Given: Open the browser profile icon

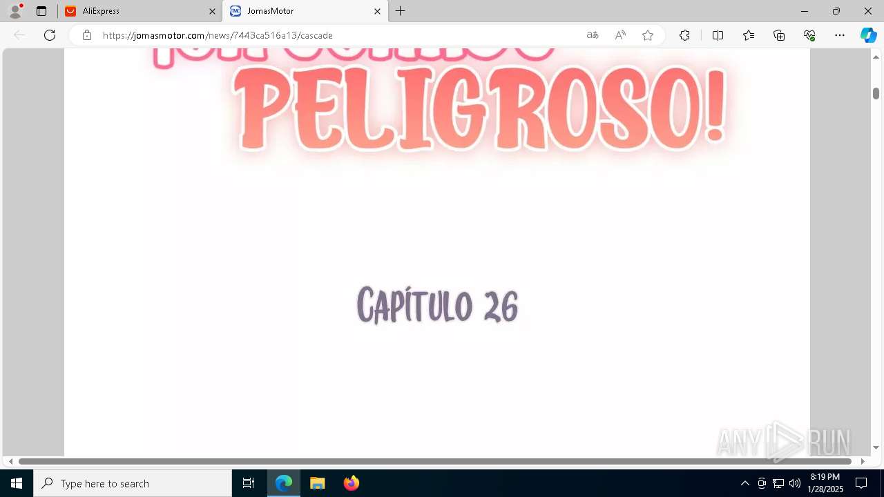Looking at the screenshot, I should (x=15, y=10).
